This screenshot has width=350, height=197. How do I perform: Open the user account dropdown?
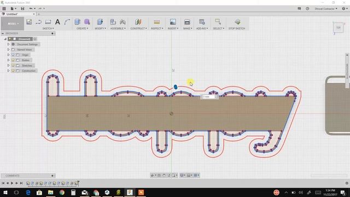click(x=326, y=9)
